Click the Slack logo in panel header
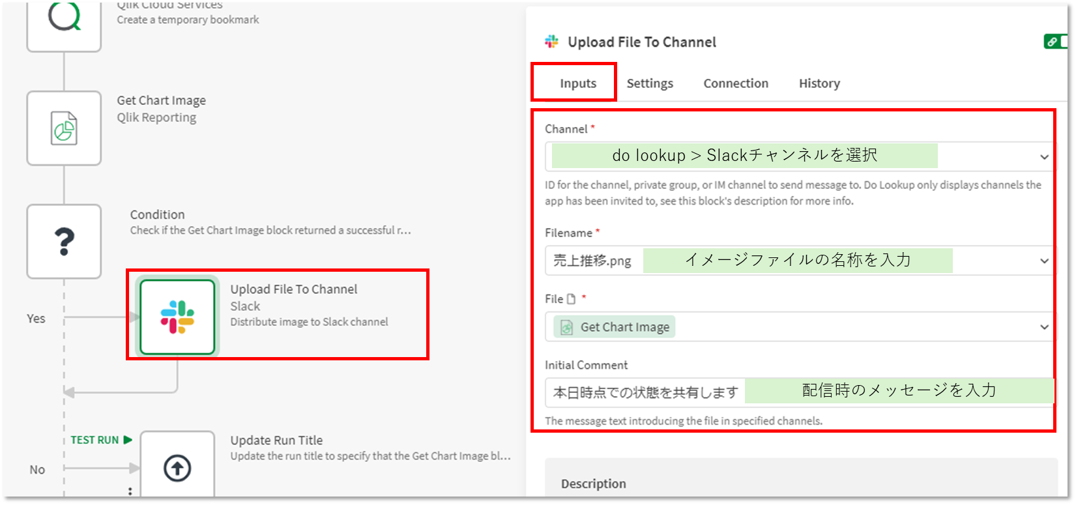 [551, 42]
